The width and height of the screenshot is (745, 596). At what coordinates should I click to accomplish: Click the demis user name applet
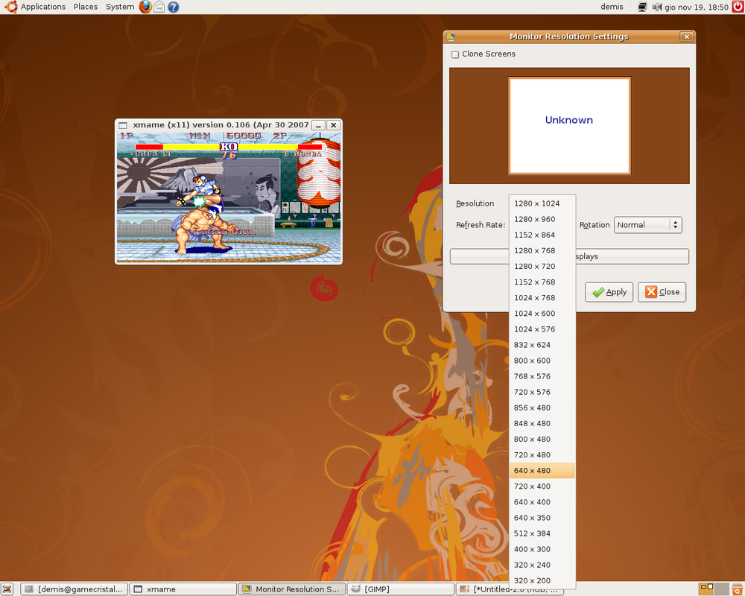[612, 7]
